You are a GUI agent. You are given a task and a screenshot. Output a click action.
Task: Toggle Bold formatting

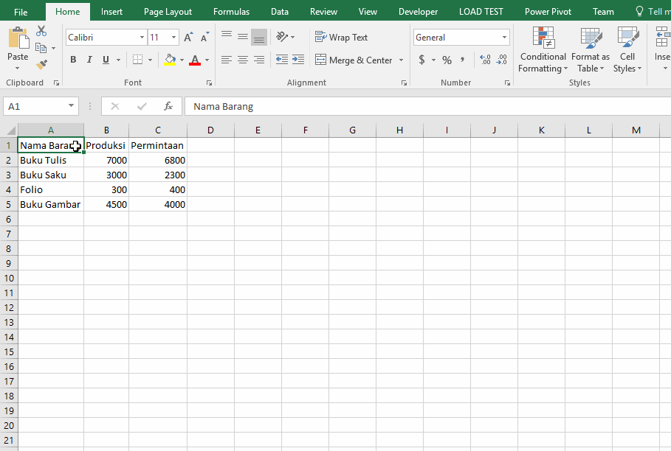coord(73,60)
